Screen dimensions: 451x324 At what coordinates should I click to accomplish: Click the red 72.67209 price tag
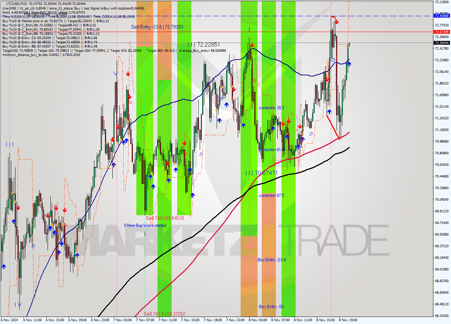point(442,32)
